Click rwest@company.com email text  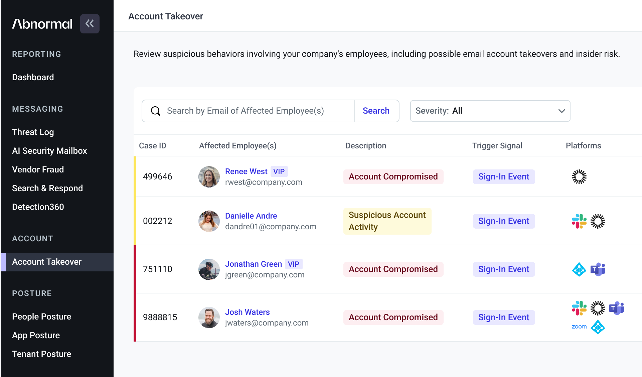tap(264, 182)
